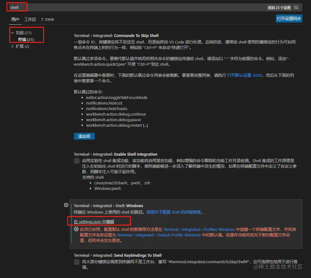Click the Windows:pwsh supported shell line

pyautogui.click(x=108, y=189)
